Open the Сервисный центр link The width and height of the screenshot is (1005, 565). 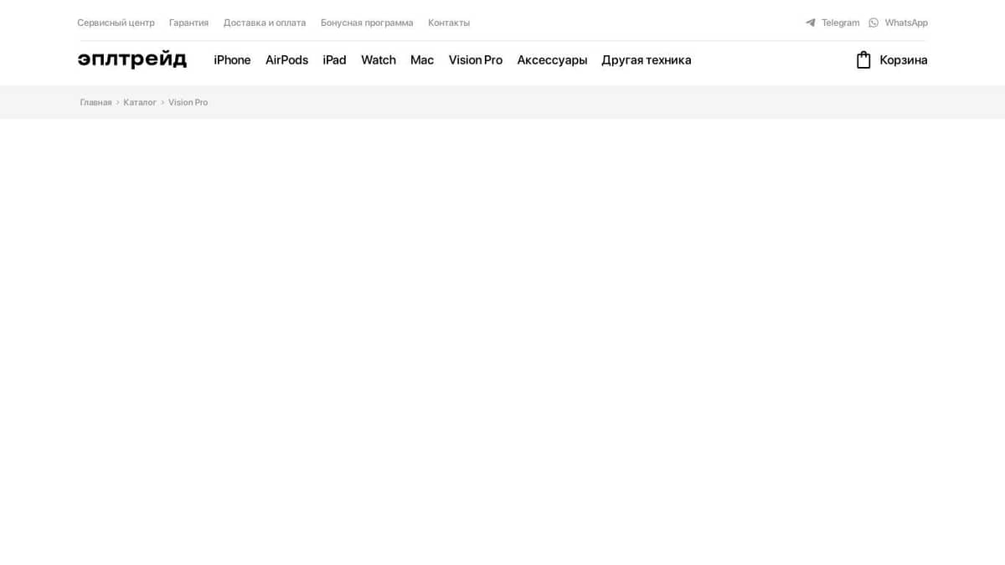click(x=116, y=23)
